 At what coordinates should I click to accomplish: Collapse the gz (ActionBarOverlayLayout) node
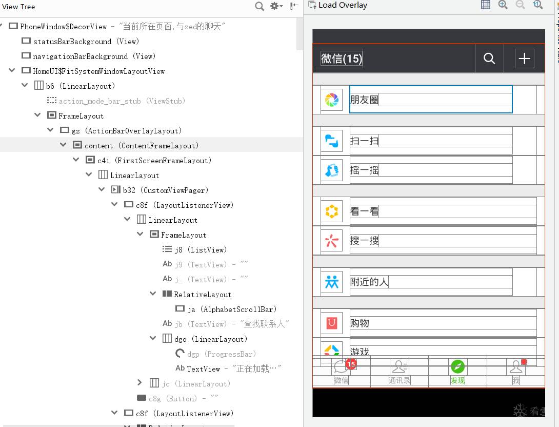pyautogui.click(x=51, y=130)
